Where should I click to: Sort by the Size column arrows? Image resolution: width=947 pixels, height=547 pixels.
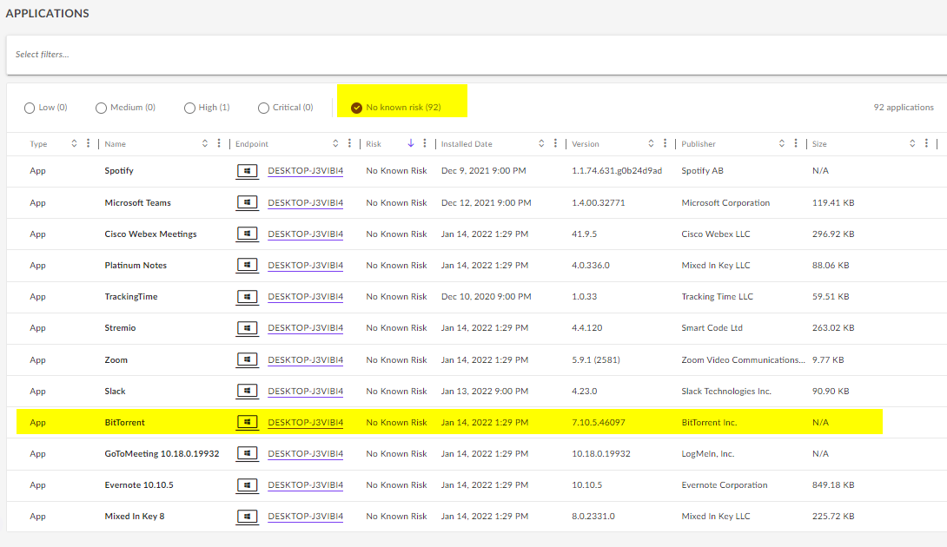click(912, 143)
